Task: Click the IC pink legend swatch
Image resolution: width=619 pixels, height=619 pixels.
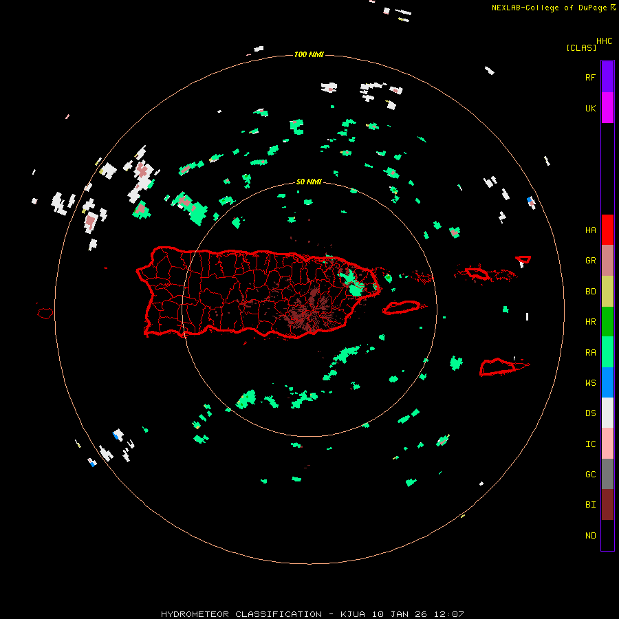Action: coord(607,444)
